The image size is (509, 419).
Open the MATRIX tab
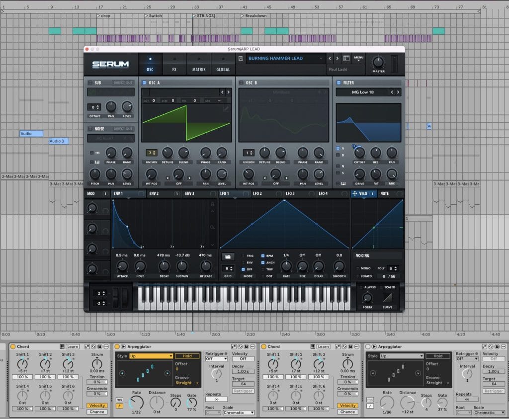pyautogui.click(x=199, y=65)
